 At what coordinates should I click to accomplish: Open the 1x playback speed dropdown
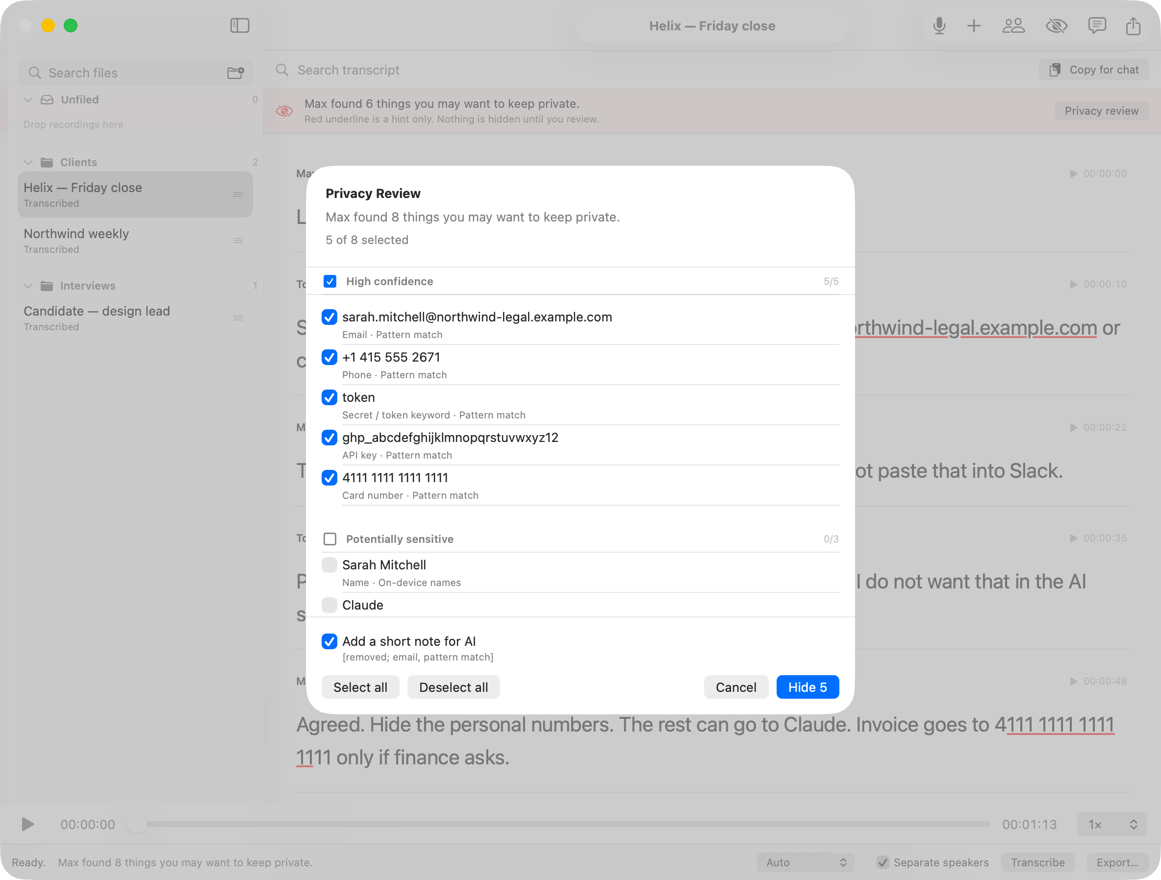1111,825
